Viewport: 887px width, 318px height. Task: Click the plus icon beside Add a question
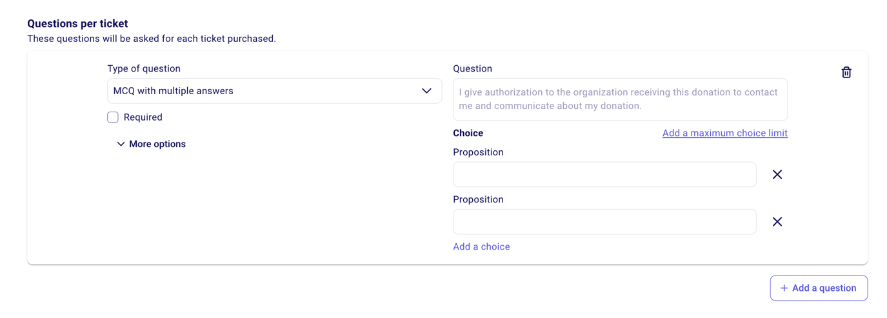tap(784, 288)
